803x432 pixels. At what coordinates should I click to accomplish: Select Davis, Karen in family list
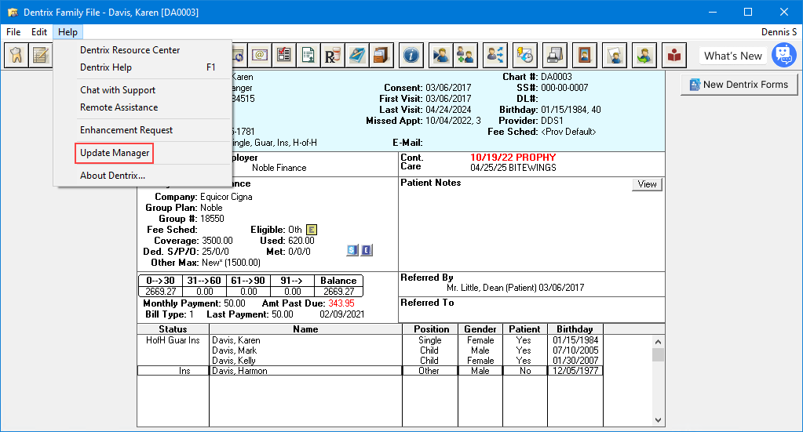(x=236, y=340)
